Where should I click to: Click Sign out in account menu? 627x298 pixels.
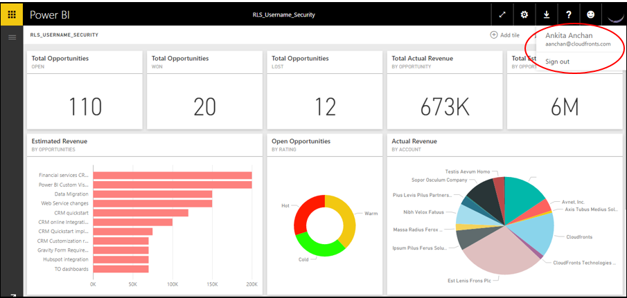click(x=557, y=62)
